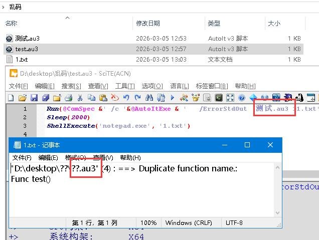This screenshot has width=319, height=240.
Task: Open SciTE 工具[T] menu
Action: coord(125,86)
